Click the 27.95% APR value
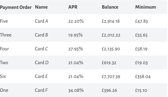The width and height of the screenshot is (168, 97). click(x=76, y=49)
